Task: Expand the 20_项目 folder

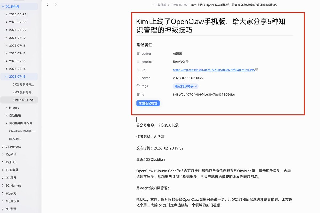Action: [x=3, y=178]
